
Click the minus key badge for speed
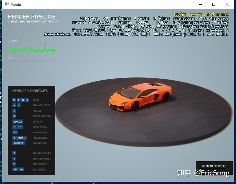[x=19, y=105]
